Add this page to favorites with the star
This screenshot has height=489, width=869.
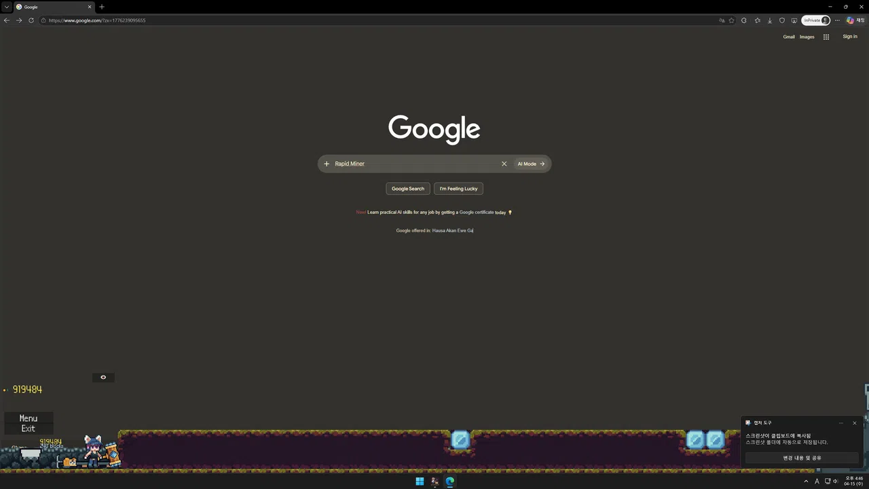click(732, 20)
